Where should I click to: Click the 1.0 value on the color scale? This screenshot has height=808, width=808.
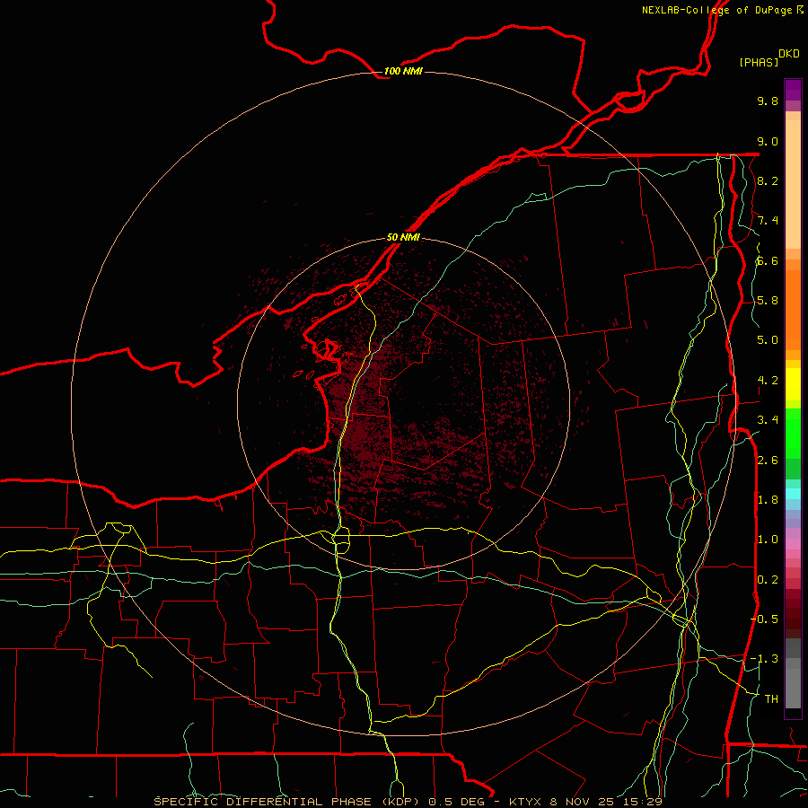768,540
